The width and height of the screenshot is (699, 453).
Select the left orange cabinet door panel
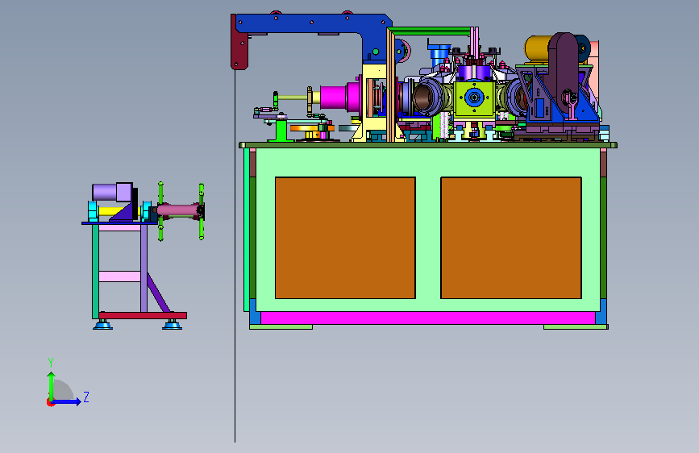point(345,238)
